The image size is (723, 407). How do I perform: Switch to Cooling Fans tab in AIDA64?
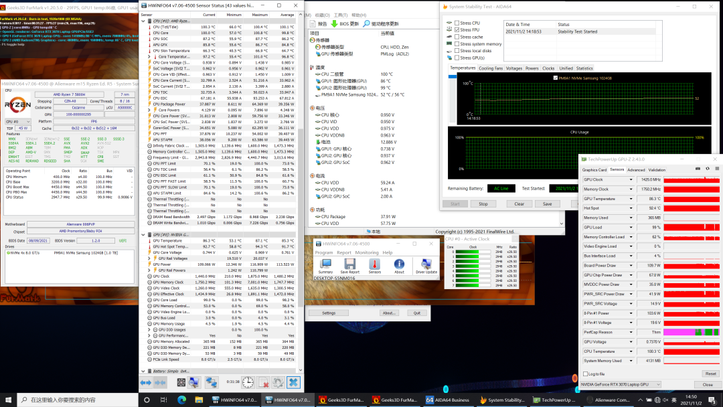490,68
